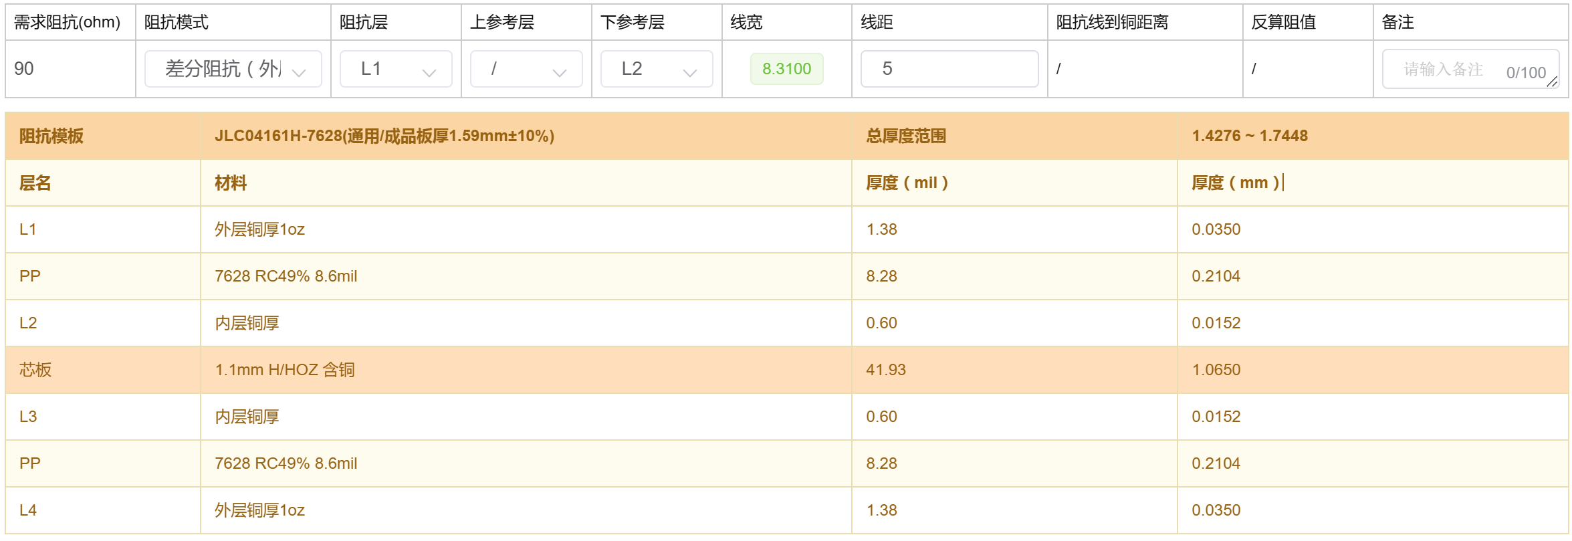Image resolution: width=1572 pixels, height=541 pixels.
Task: Click the L4 layer name cell
Action: pos(28,510)
